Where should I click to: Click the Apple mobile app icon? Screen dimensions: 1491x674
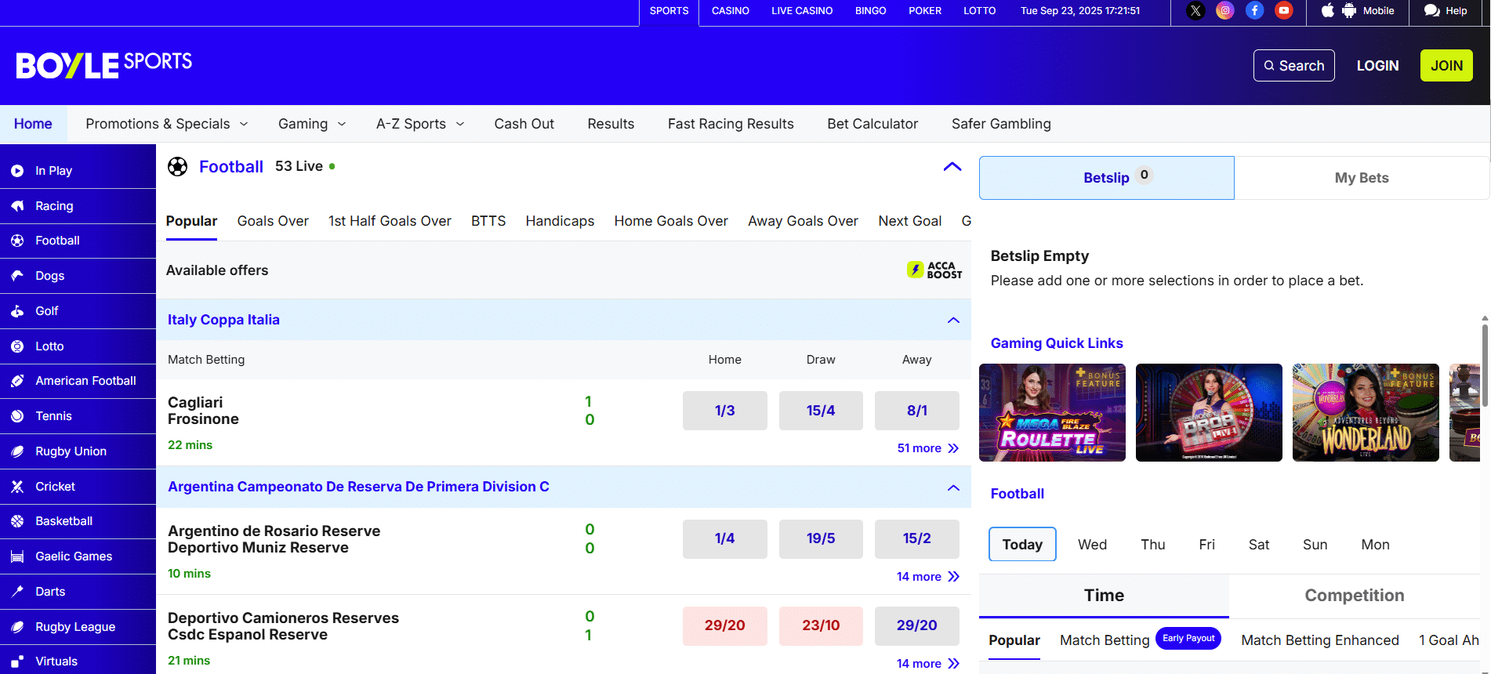(1328, 11)
